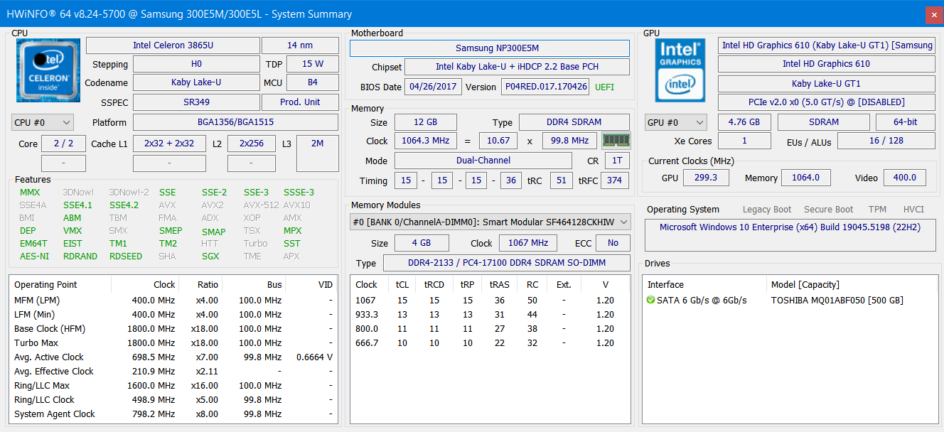Expand the memory module BANK 0 dropdown
Screen dimensions: 944x432
point(490,222)
